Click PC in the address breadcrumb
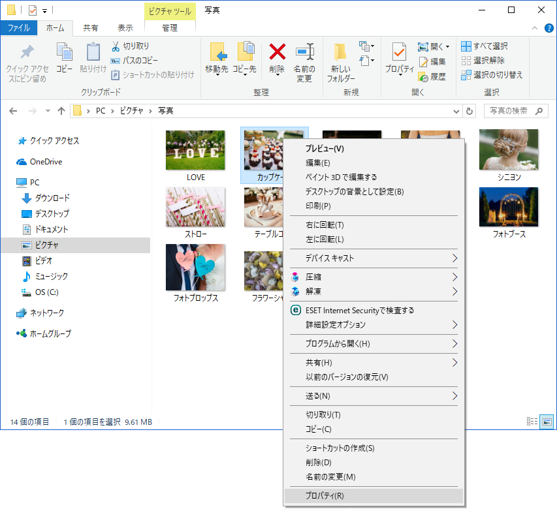This screenshot has height=509, width=557. pyautogui.click(x=101, y=111)
